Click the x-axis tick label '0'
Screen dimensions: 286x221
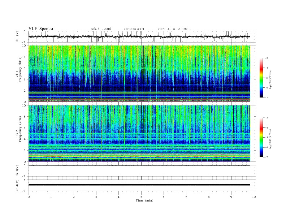click(29, 197)
